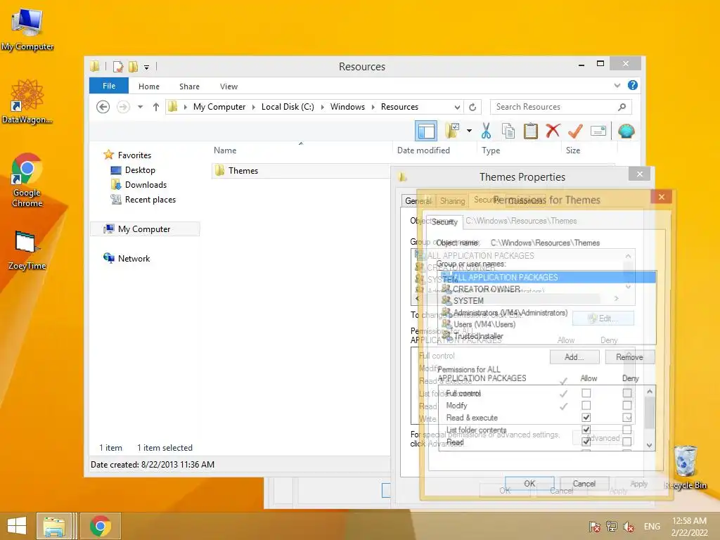Click Remove button in Permissions dialog

[629, 356]
